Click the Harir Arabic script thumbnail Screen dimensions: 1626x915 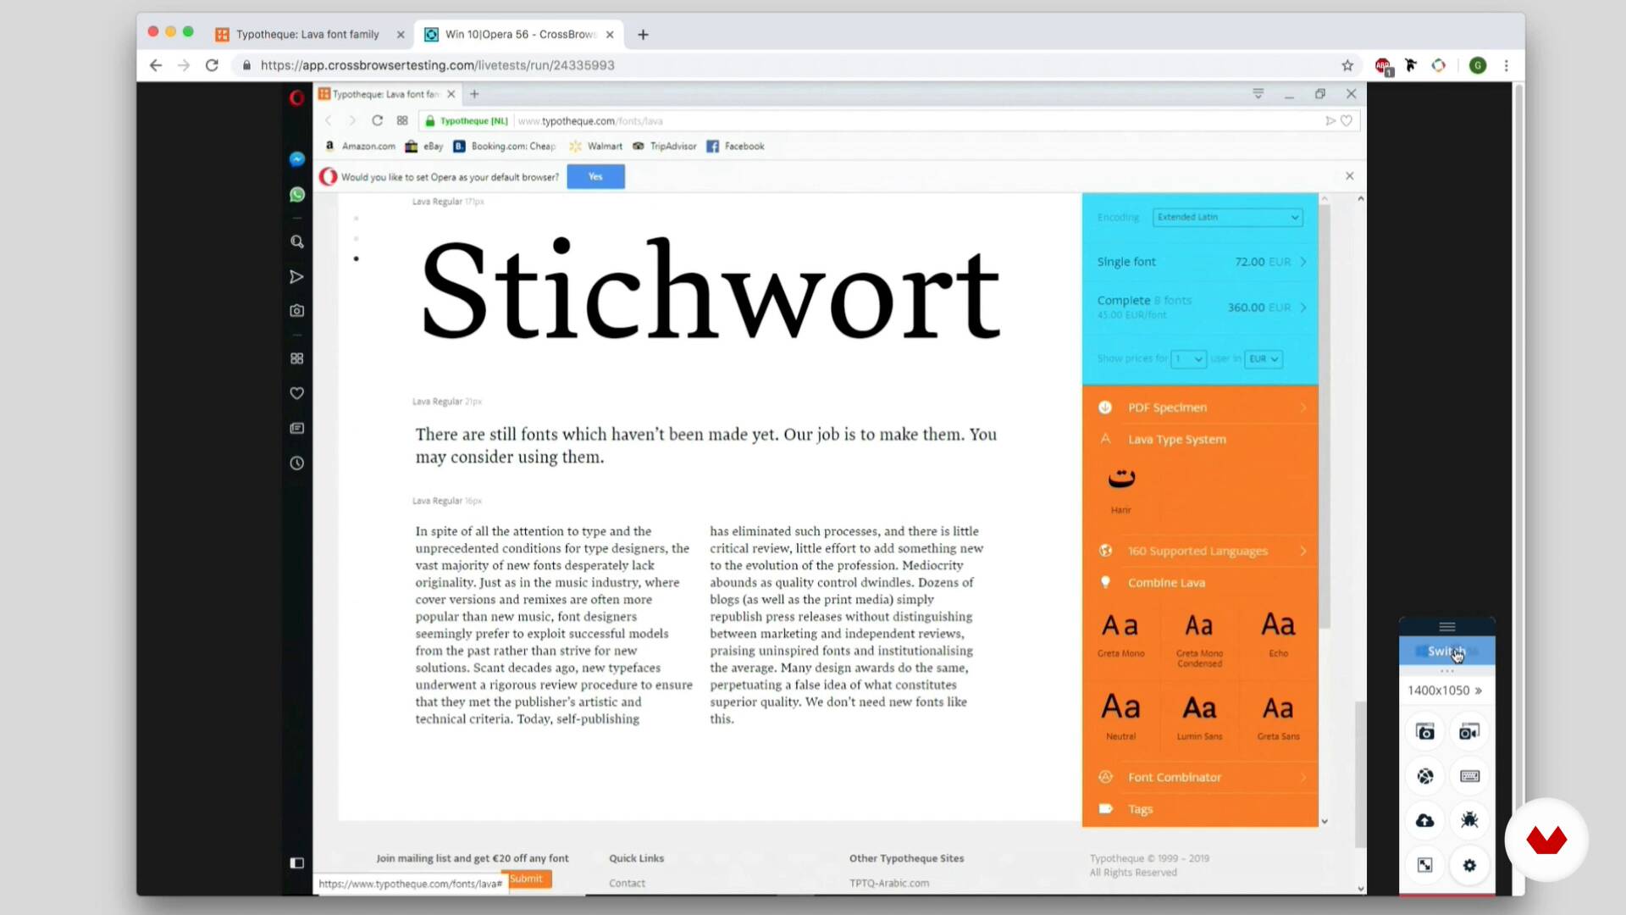click(x=1121, y=490)
